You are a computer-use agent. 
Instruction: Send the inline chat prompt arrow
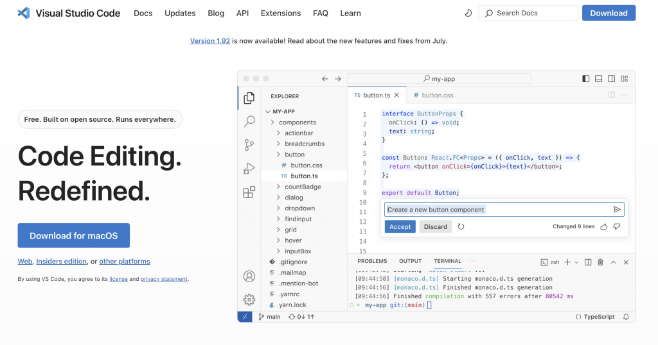pos(617,209)
